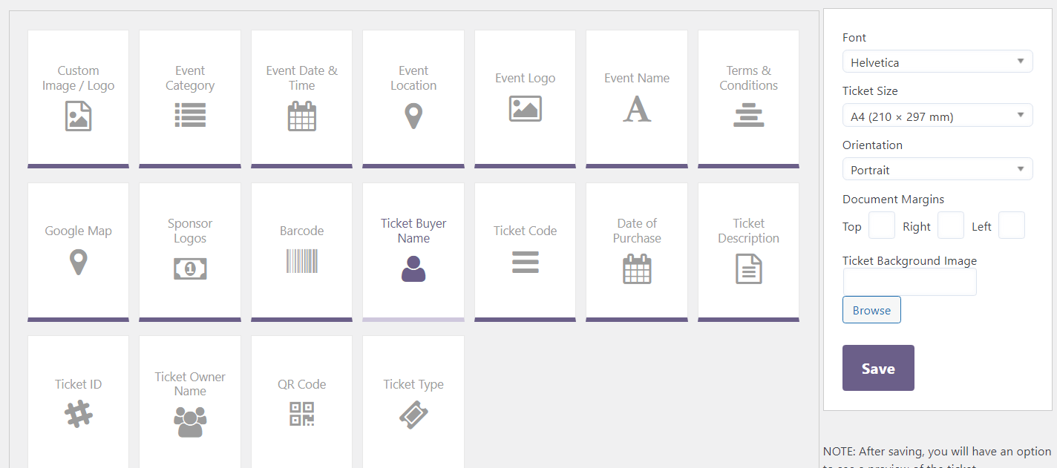
Task: Choose the Ticket Buyer Name person icon
Action: [413, 268]
